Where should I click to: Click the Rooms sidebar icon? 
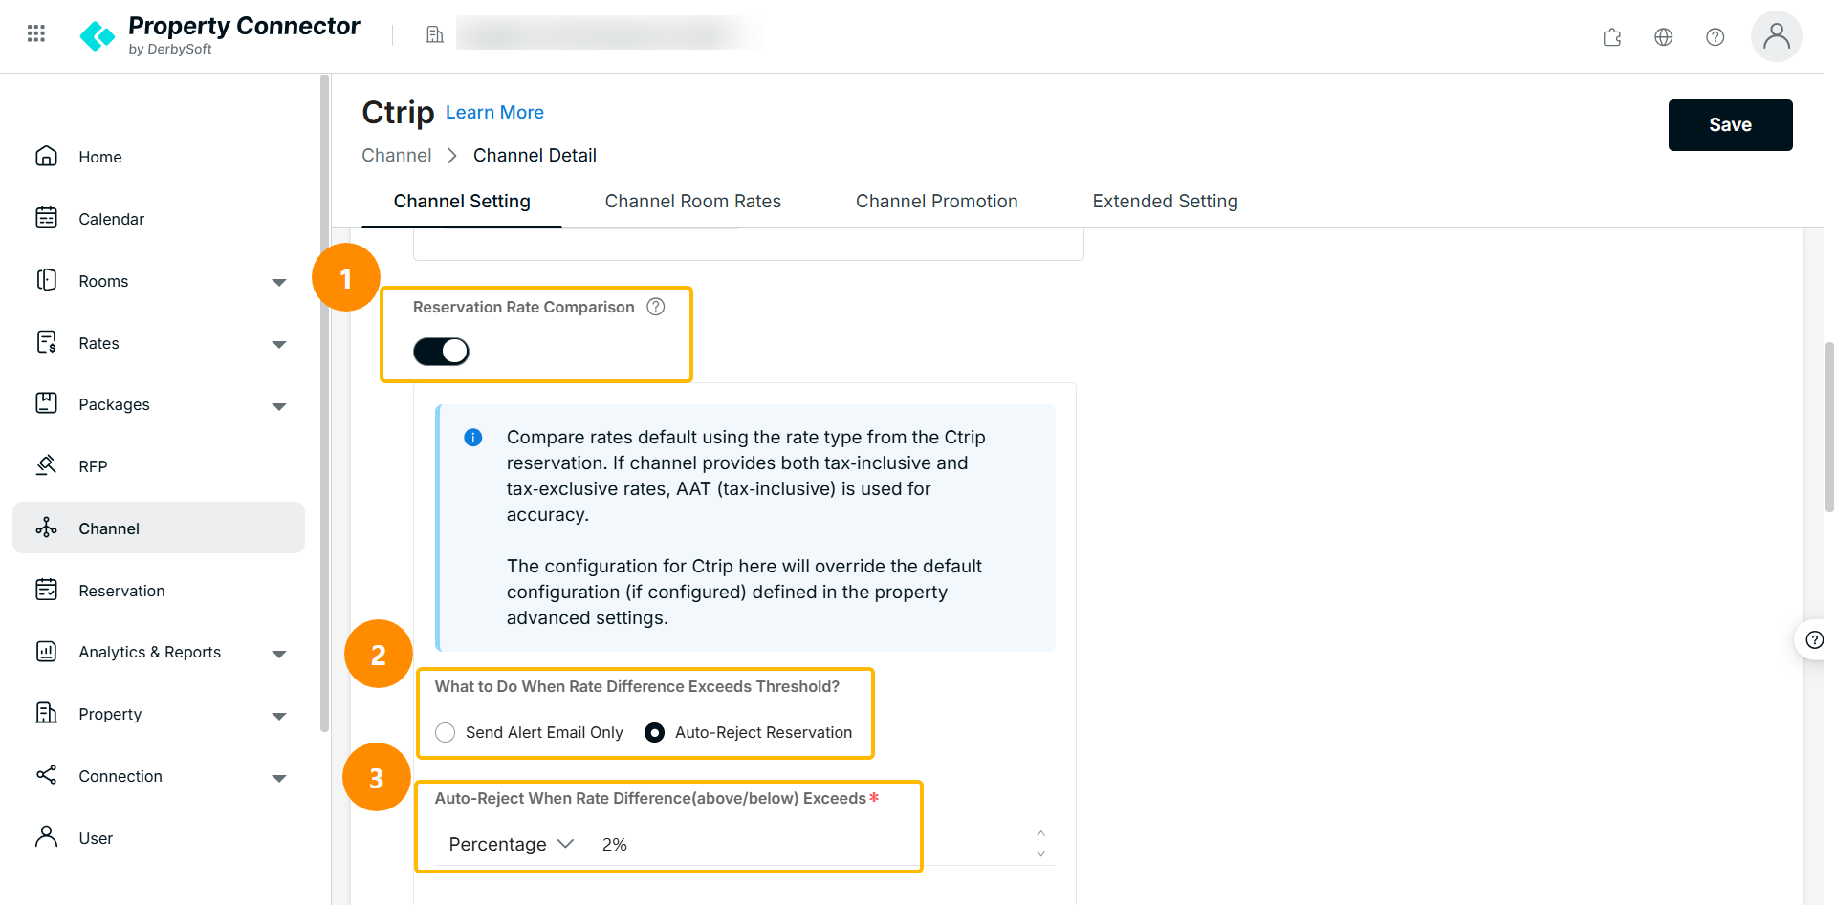coord(46,280)
